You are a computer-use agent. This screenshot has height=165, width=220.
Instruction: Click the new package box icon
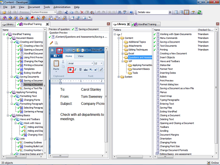click(x=44, y=18)
